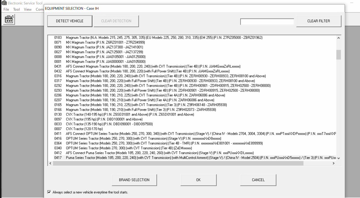Open the File menu

(x=6, y=9)
